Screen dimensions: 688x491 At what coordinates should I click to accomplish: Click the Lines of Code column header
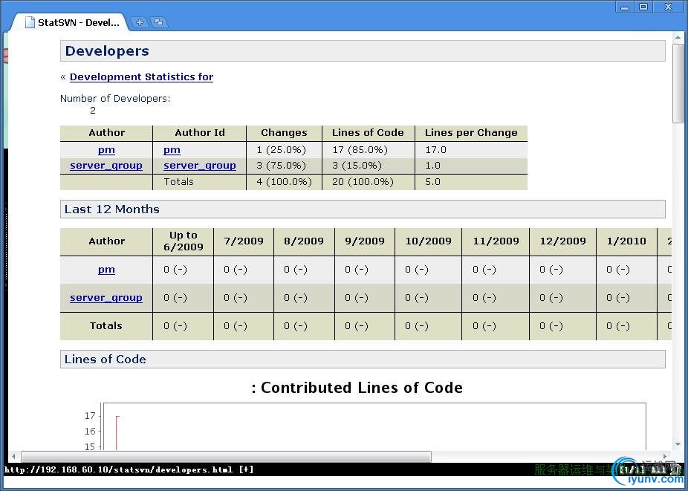click(368, 132)
